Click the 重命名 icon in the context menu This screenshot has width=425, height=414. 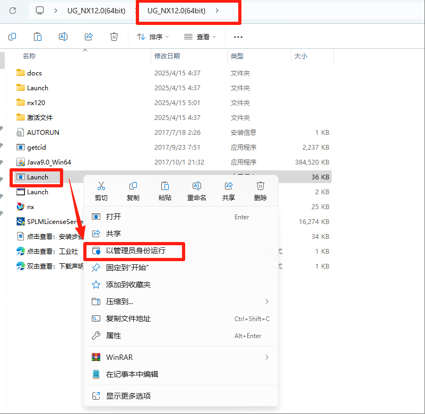click(196, 187)
